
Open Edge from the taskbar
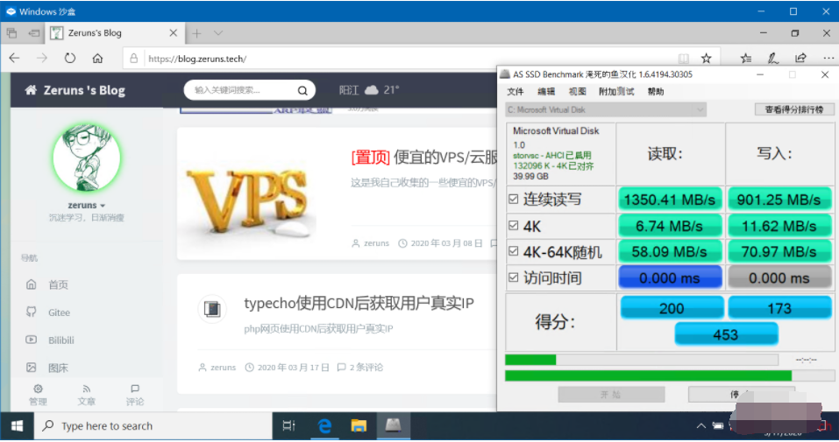(324, 426)
